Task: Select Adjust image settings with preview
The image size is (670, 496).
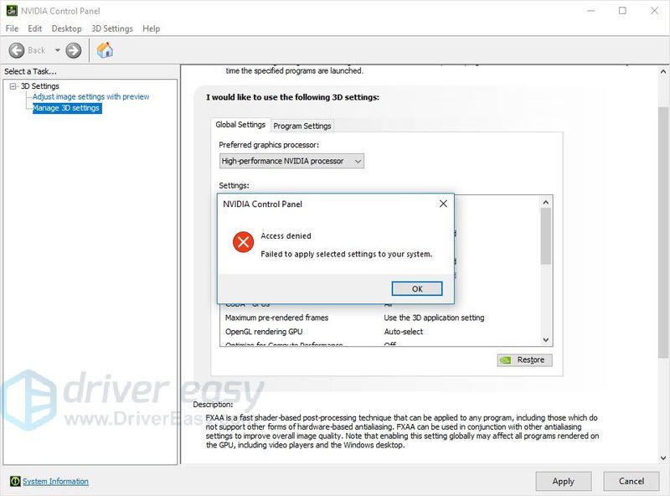Action: [91, 96]
